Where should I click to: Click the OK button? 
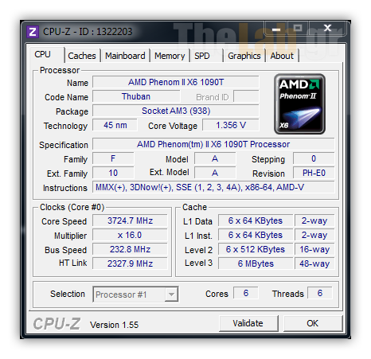(313, 323)
